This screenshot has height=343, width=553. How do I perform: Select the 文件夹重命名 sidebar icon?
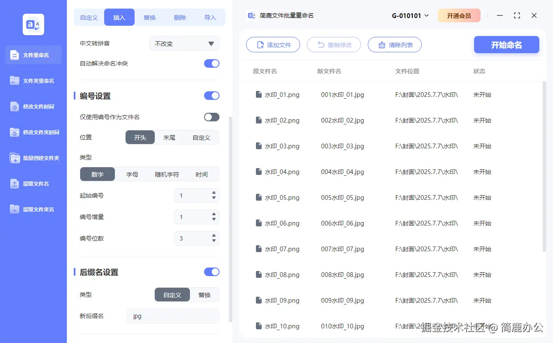click(33, 81)
